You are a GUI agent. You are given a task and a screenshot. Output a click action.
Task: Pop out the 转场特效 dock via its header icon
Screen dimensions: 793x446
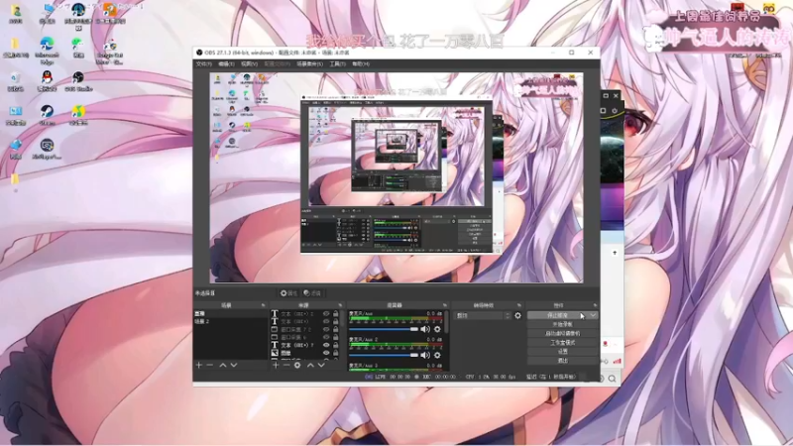pos(518,305)
